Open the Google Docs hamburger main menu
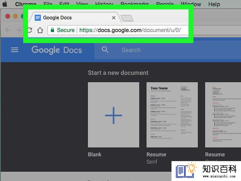This screenshot has width=241, height=181. 15,50
